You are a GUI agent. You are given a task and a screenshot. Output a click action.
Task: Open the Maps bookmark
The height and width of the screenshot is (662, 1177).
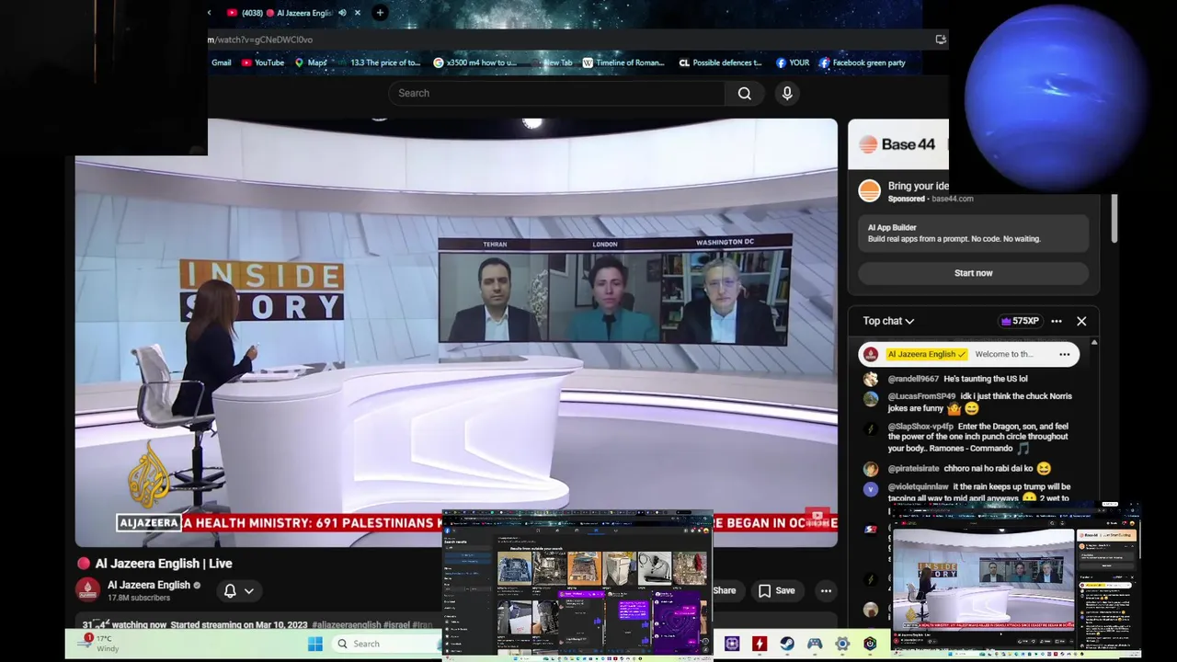pos(311,63)
